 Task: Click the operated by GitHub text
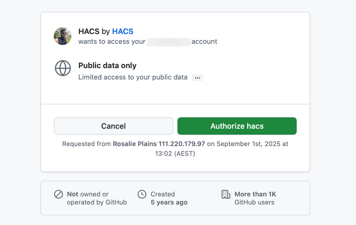[x=97, y=202]
